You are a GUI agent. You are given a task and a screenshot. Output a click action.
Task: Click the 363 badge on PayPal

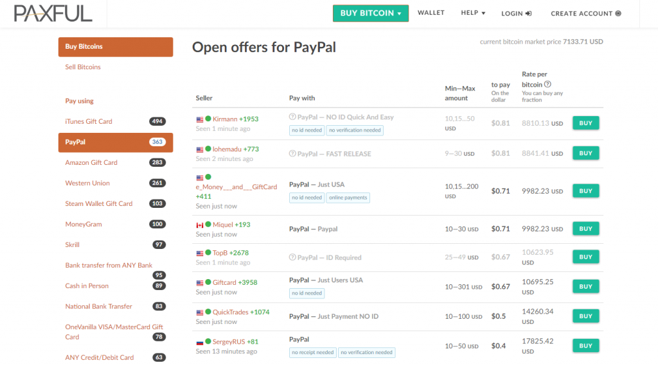(x=157, y=142)
